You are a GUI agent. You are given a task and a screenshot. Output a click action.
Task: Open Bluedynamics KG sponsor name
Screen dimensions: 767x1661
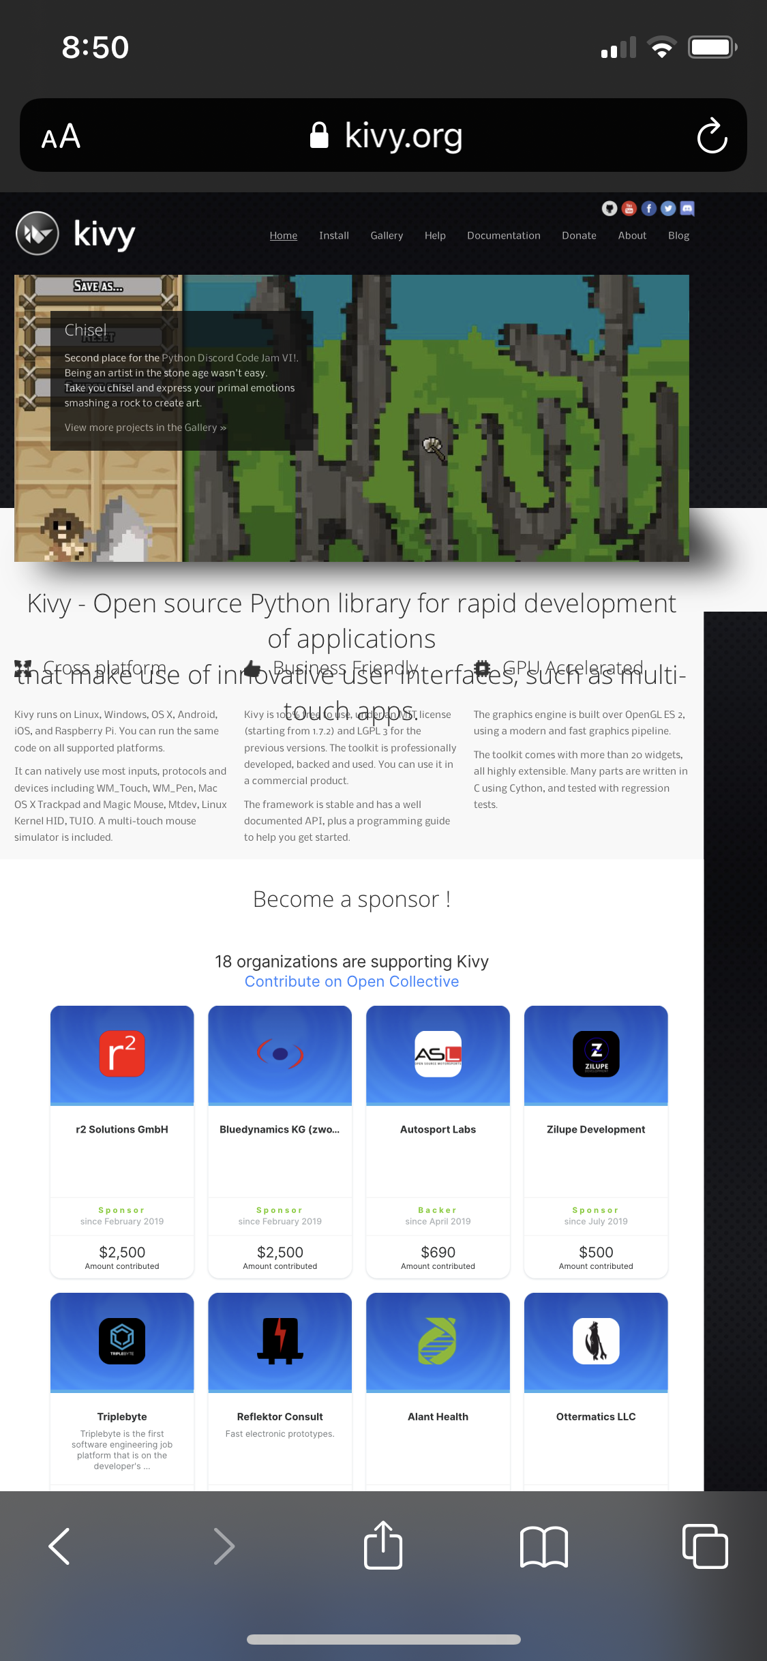tap(280, 1129)
